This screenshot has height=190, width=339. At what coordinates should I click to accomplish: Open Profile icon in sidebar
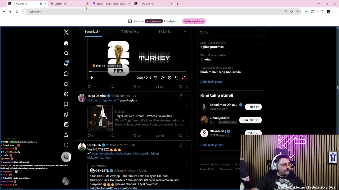point(66,135)
